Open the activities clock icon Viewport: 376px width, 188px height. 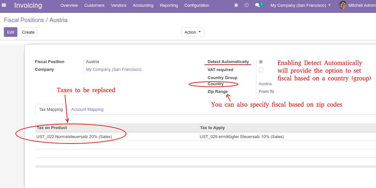click(x=246, y=5)
